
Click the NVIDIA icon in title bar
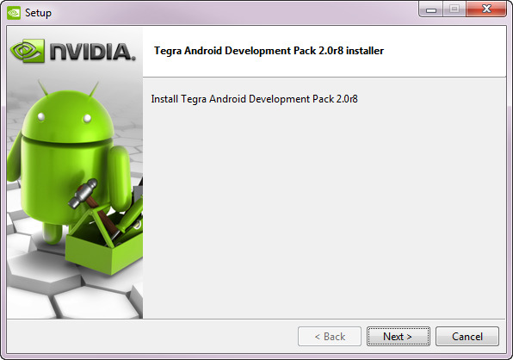pos(14,13)
